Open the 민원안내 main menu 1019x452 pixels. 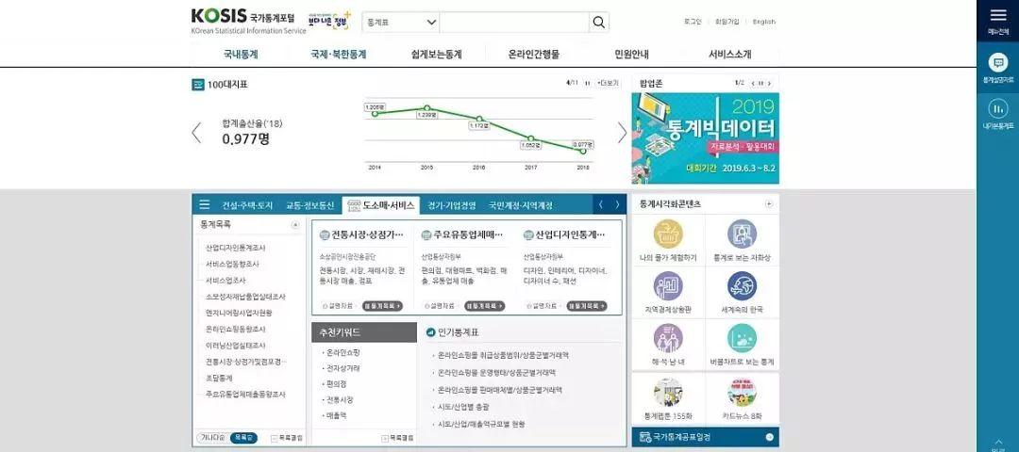631,55
